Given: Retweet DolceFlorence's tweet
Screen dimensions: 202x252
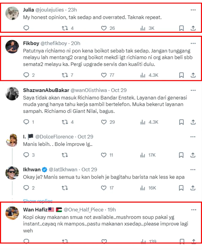Looking at the screenshot, I should pyautogui.click(x=65, y=155).
